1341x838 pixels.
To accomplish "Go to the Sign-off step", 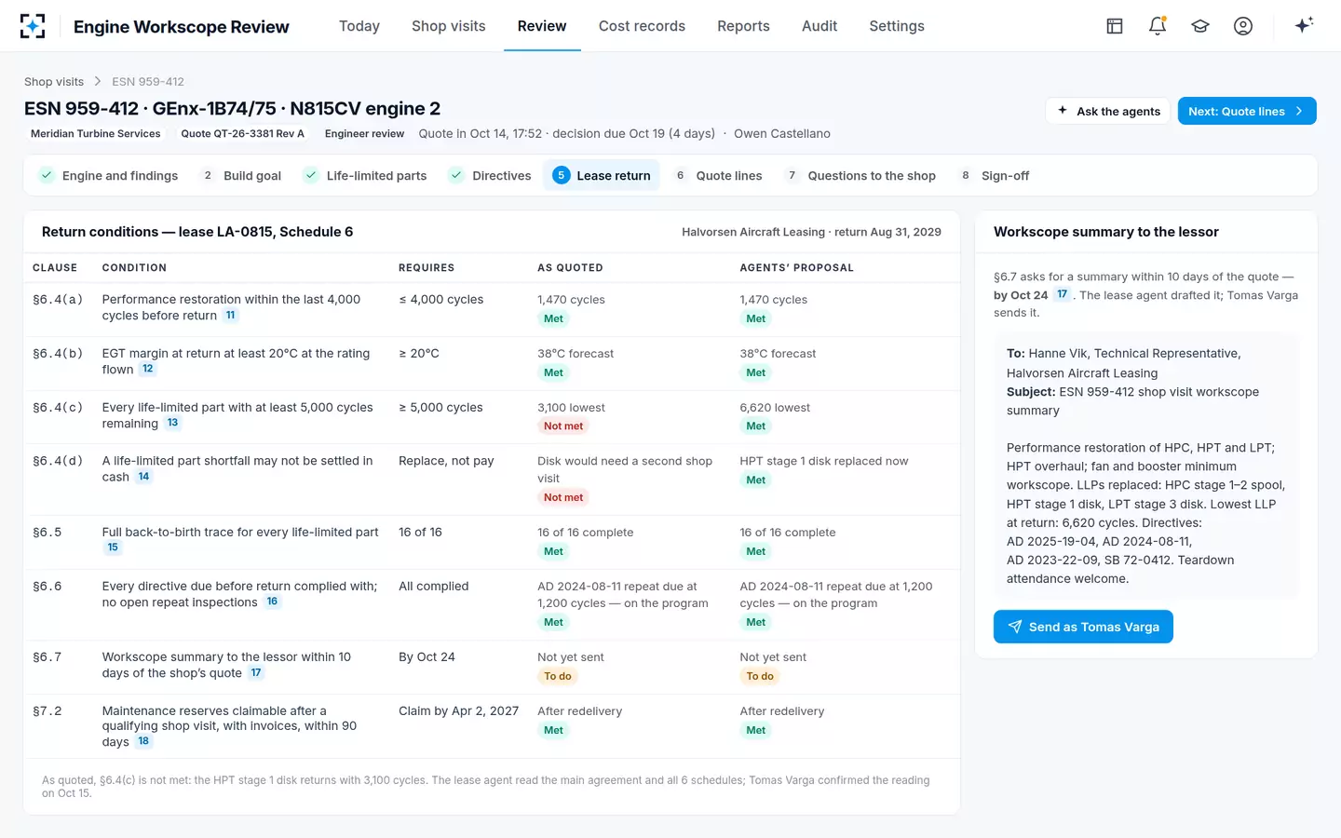I will tap(994, 175).
